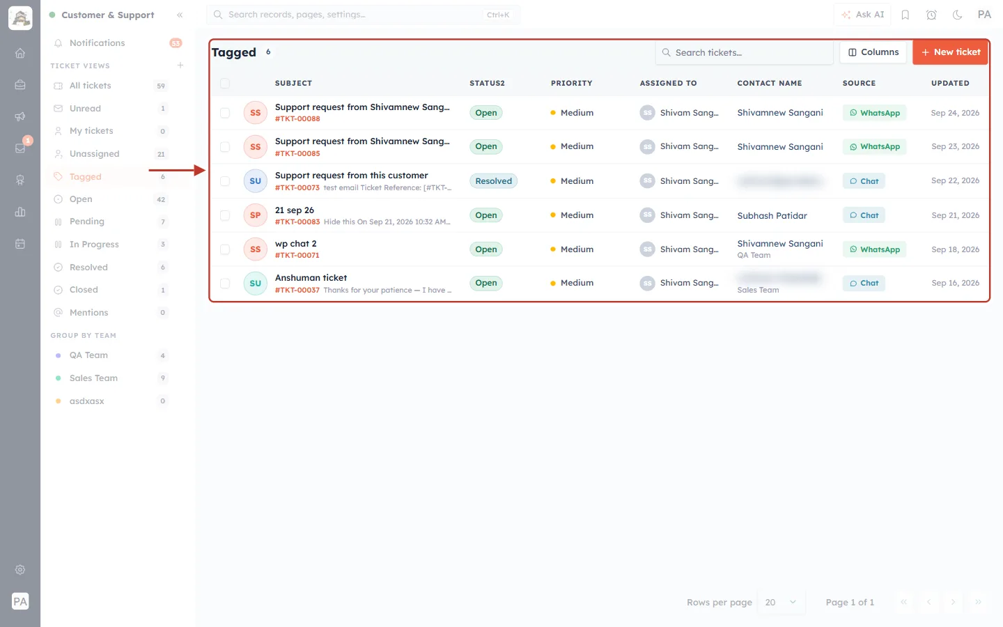Open the settings gear icon in rail
Image resolution: width=1003 pixels, height=627 pixels.
20,570
